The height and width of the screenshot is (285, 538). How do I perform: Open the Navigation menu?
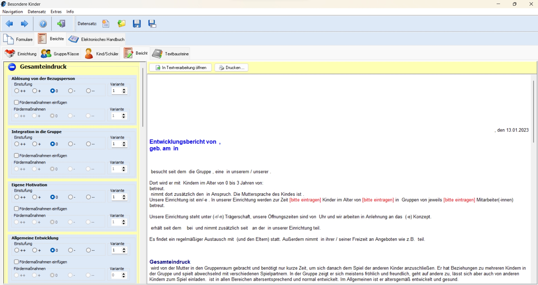coord(13,12)
